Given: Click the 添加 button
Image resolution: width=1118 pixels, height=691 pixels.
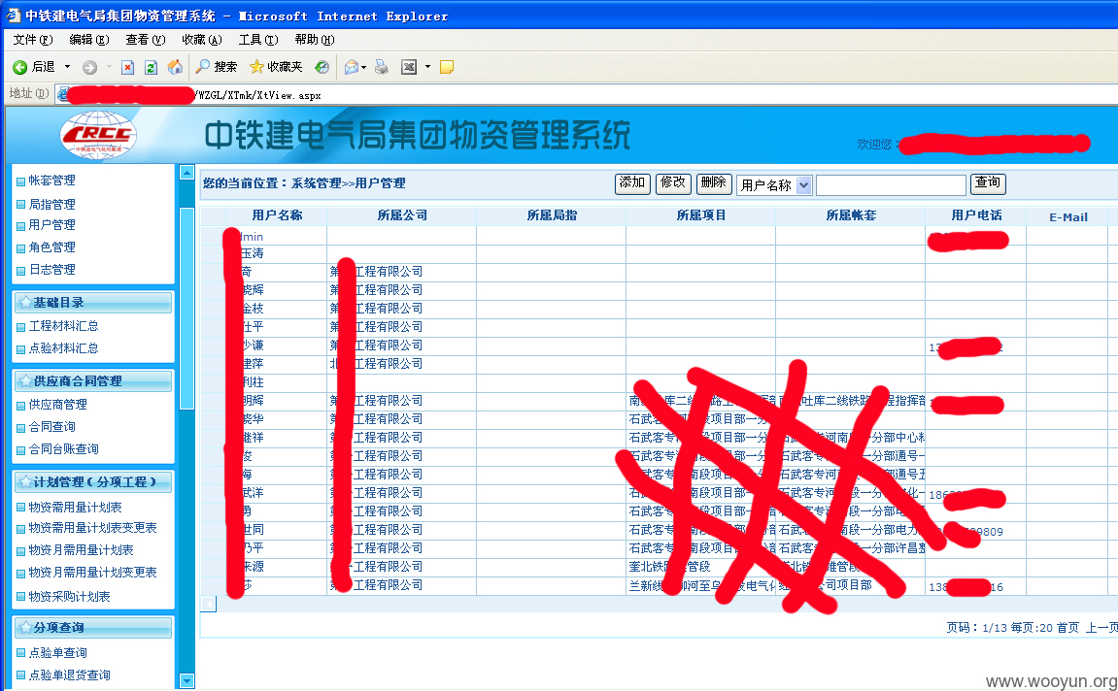Looking at the screenshot, I should click(x=632, y=183).
